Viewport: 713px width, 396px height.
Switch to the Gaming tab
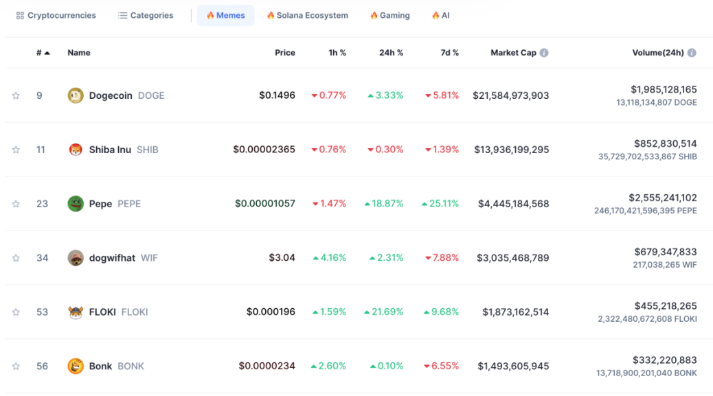(x=389, y=15)
